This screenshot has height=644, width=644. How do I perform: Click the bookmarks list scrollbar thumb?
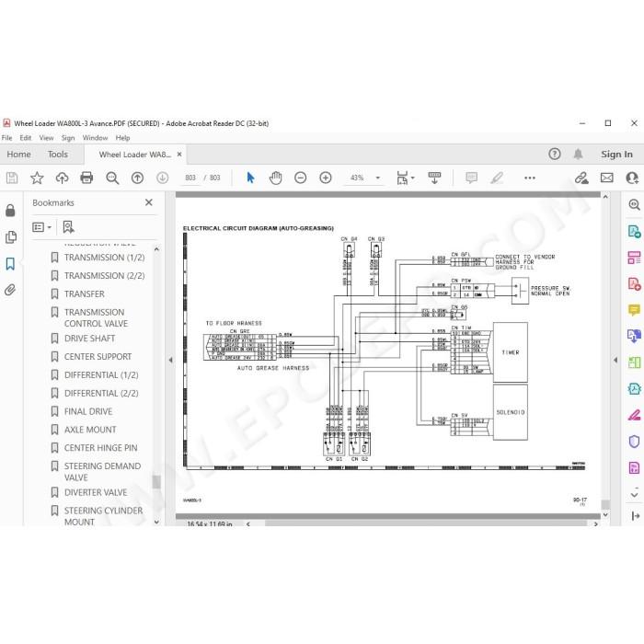[x=156, y=481]
